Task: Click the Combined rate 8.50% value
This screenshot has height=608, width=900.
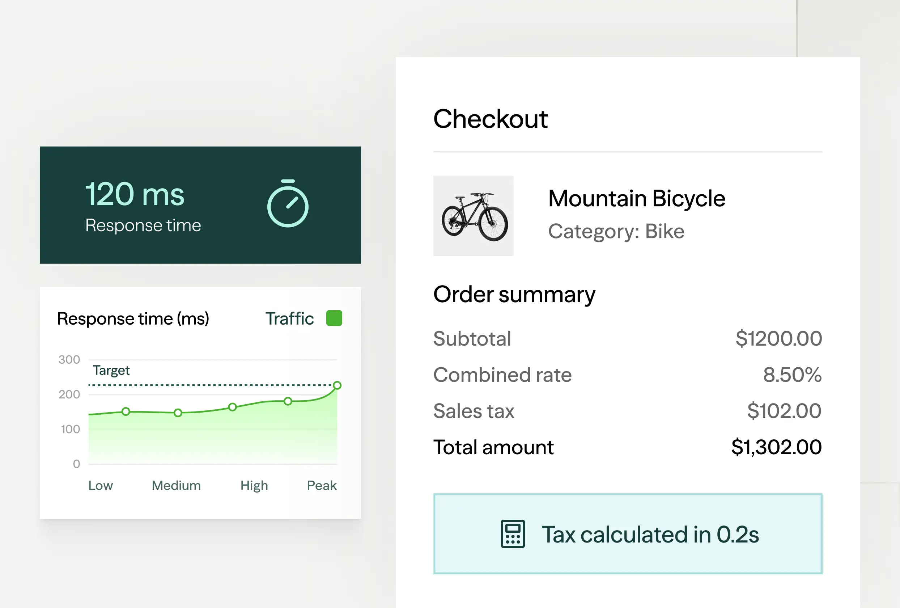Action: (792, 375)
